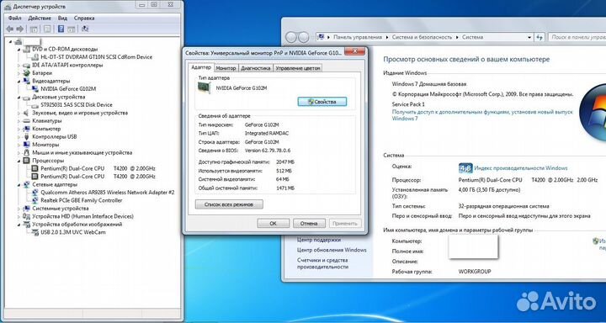Click the monitor icon beside Мониторы
The height and width of the screenshot is (323, 606).
[x=27, y=145]
